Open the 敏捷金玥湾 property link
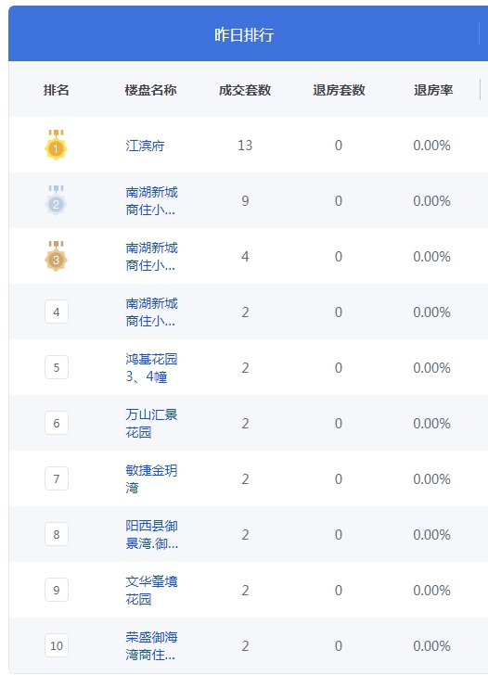This screenshot has width=488, height=675. click(151, 478)
